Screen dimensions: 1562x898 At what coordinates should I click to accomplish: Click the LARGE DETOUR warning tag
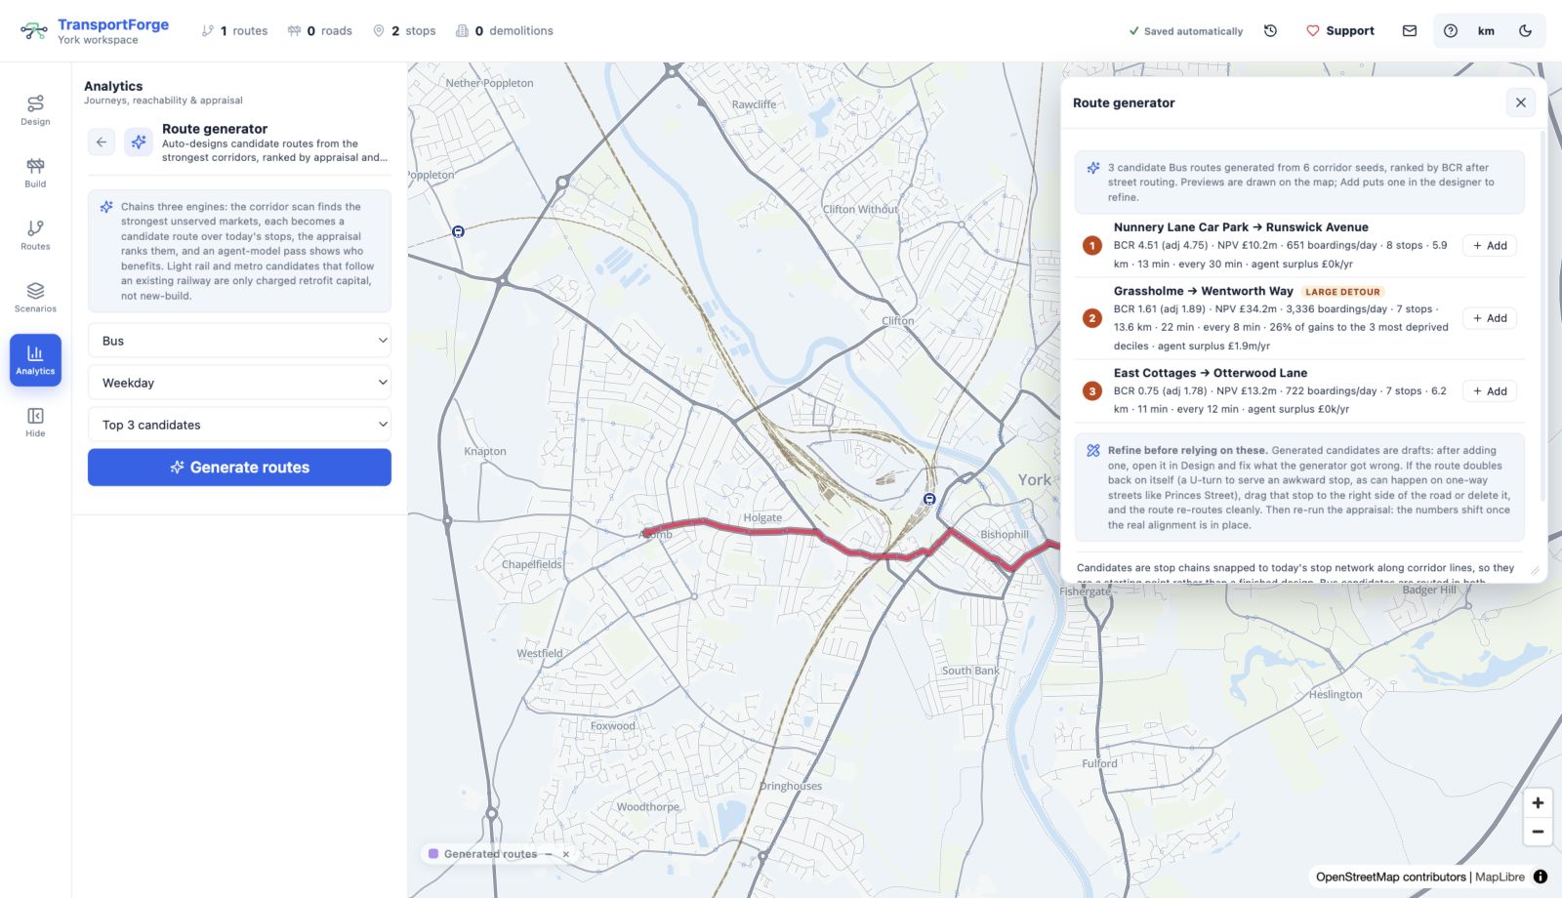click(1342, 292)
